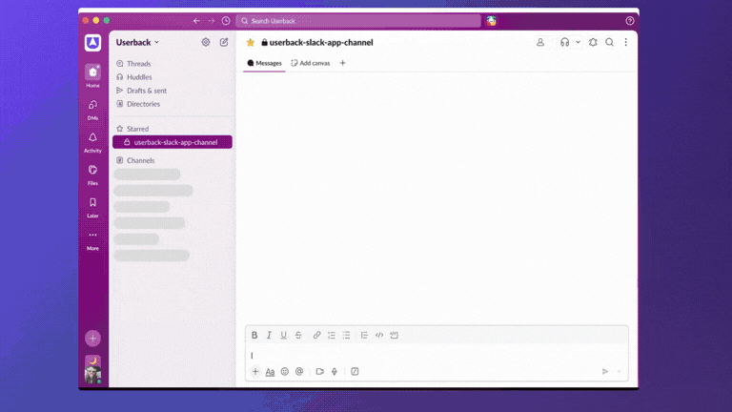
Task: Open Activity notifications
Action: click(x=92, y=142)
